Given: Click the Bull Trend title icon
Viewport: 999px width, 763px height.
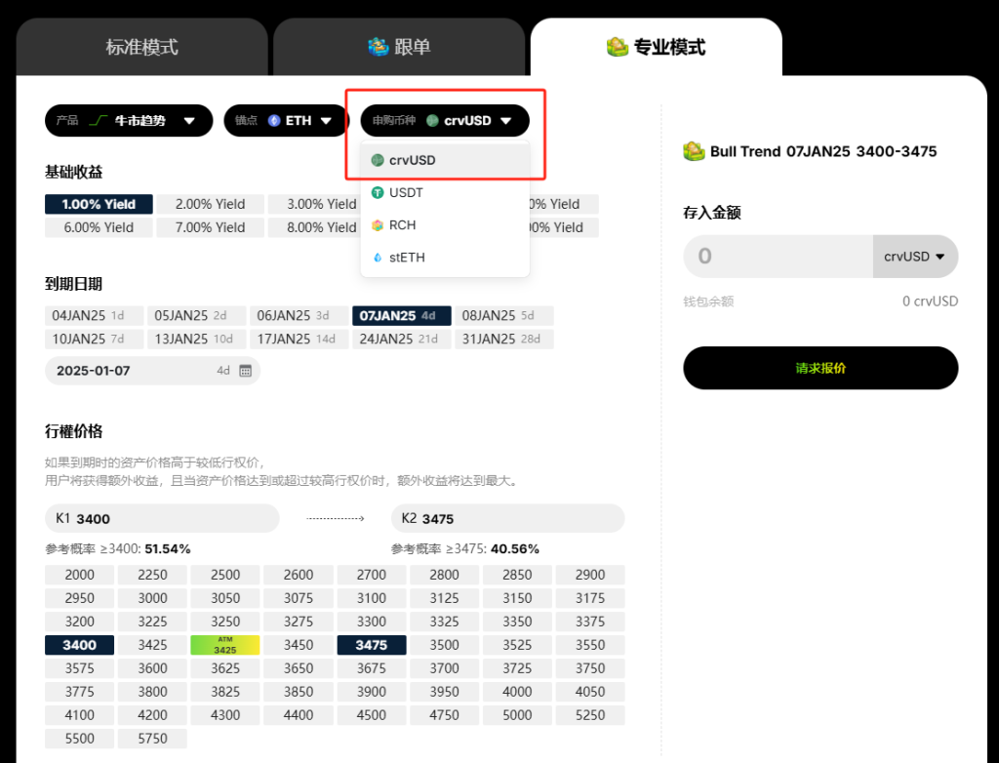Looking at the screenshot, I should pyautogui.click(x=694, y=151).
